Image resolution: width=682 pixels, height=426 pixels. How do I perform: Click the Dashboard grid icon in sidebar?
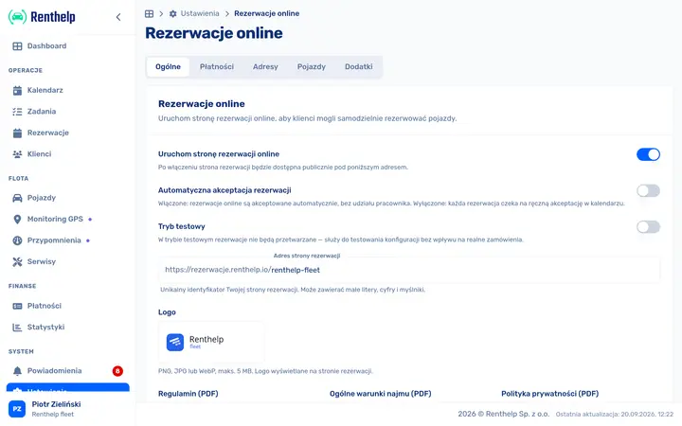17,46
